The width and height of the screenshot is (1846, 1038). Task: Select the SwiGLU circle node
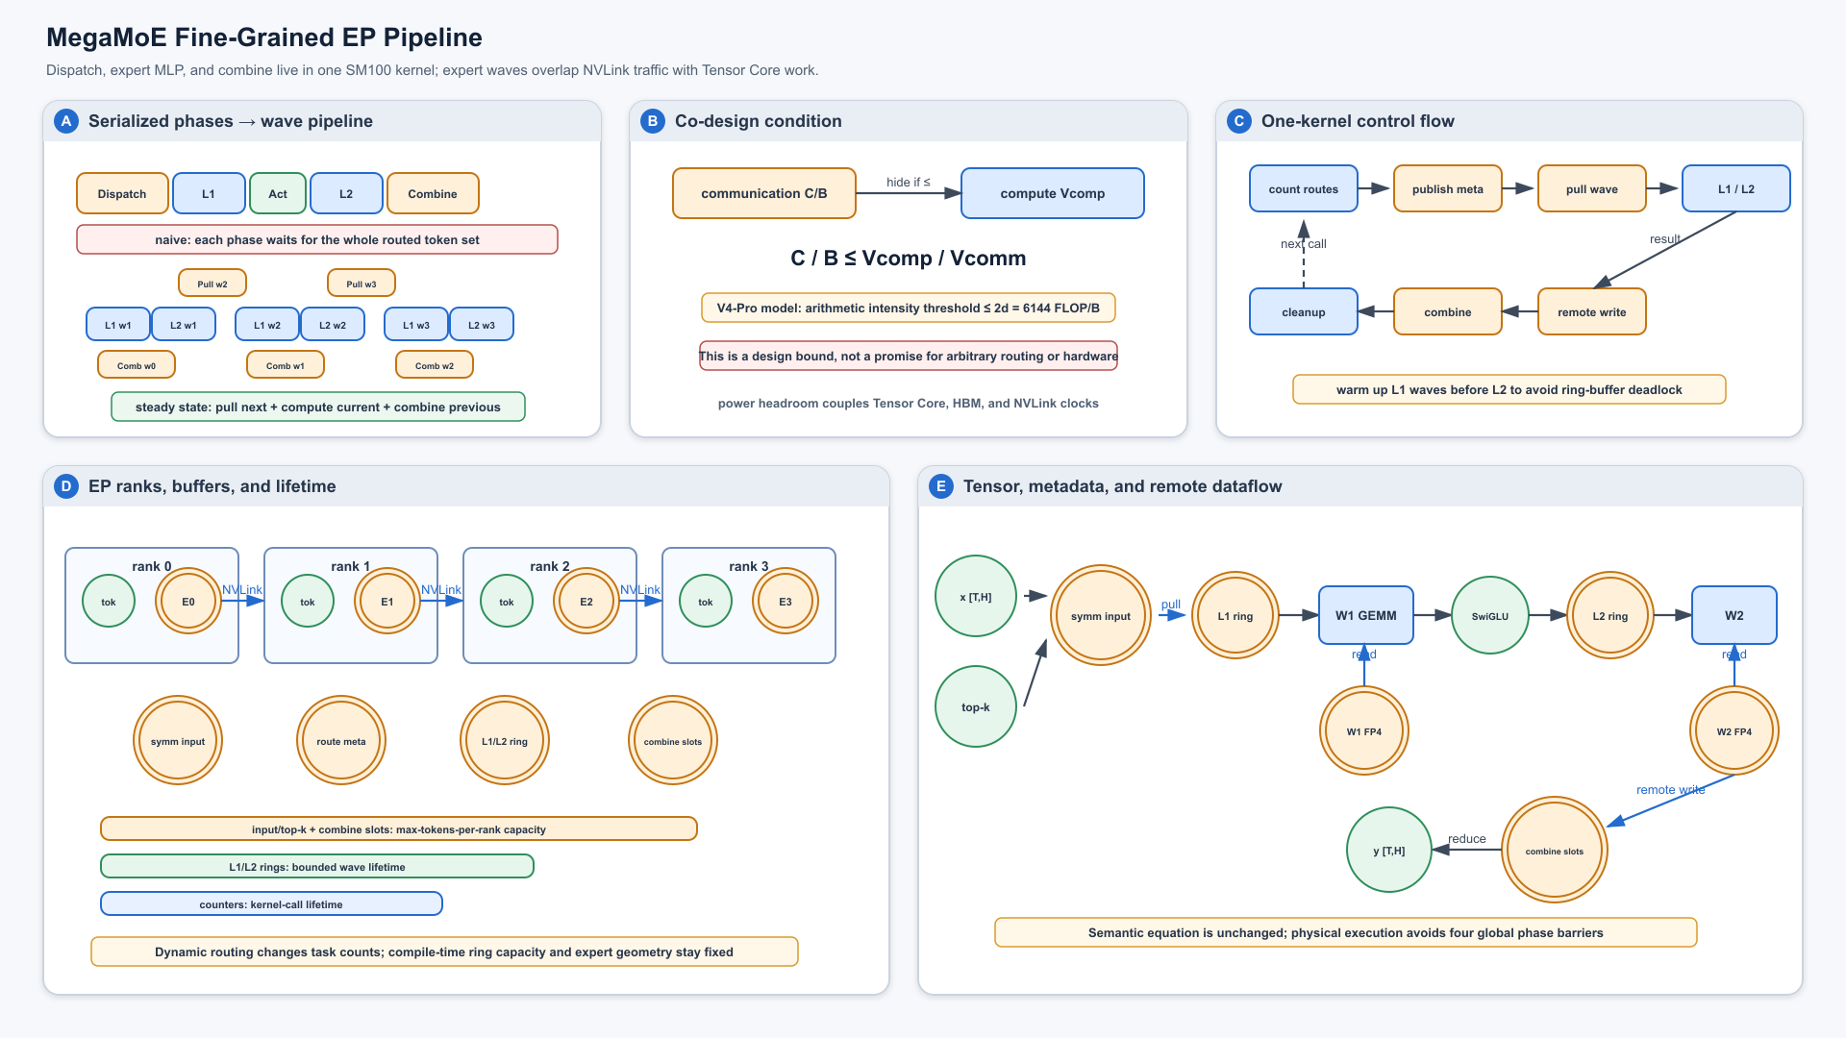pos(1490,616)
